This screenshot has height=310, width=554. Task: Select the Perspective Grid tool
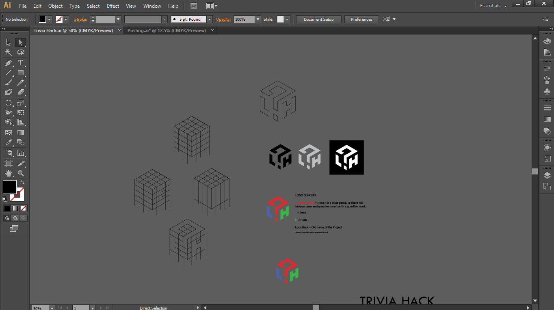tap(21, 122)
